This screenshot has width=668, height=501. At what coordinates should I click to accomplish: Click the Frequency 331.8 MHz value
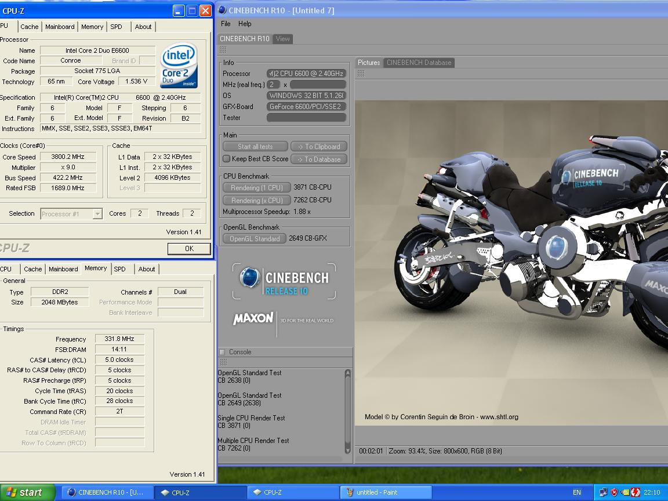click(x=119, y=339)
